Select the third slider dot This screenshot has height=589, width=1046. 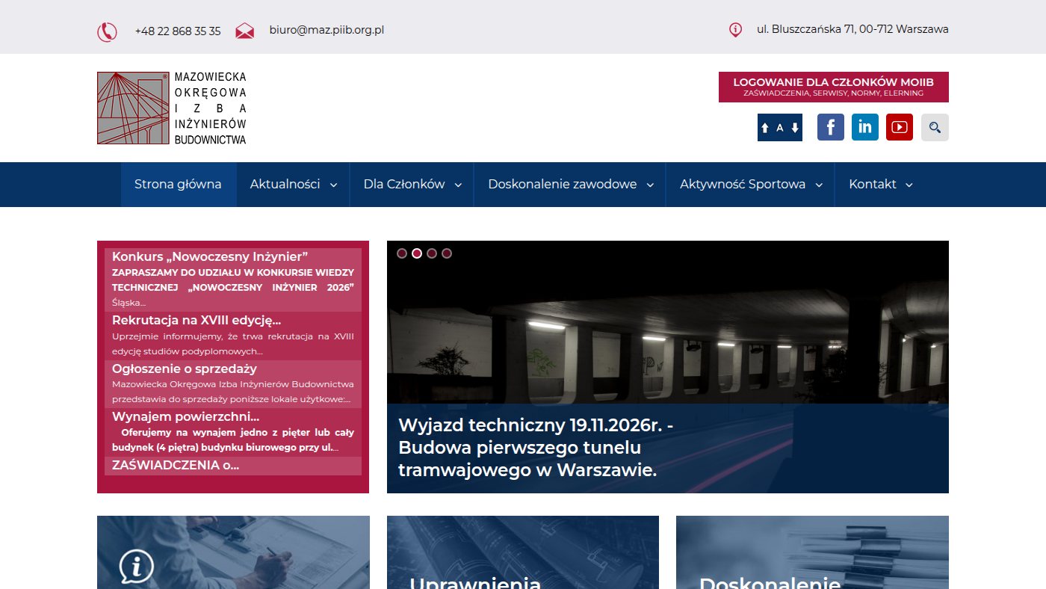pos(432,253)
